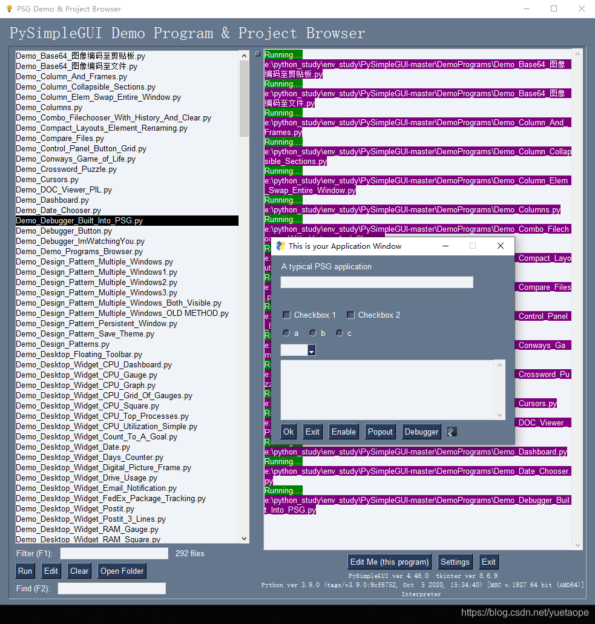Click the PSG lightbulb icon in the title bar
Viewport: 595px width, 624px height.
click(x=9, y=8)
